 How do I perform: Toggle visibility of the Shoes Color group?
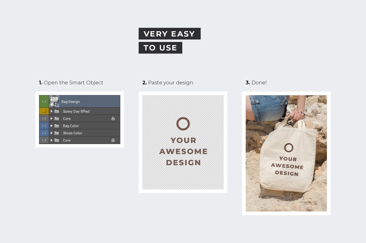coord(44,133)
